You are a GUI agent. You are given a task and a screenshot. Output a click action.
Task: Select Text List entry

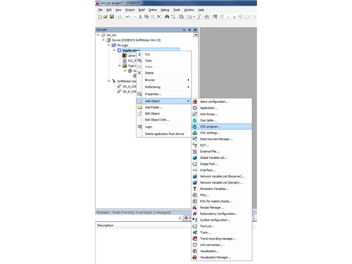click(222, 226)
